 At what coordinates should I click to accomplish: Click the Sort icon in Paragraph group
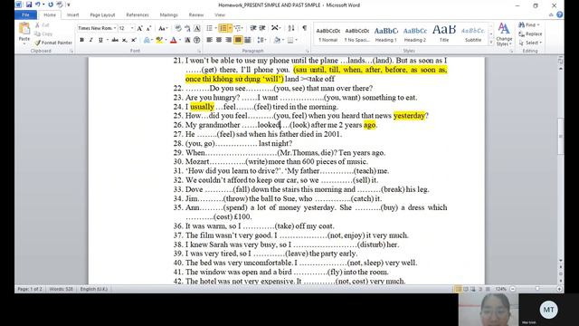pos(291,28)
